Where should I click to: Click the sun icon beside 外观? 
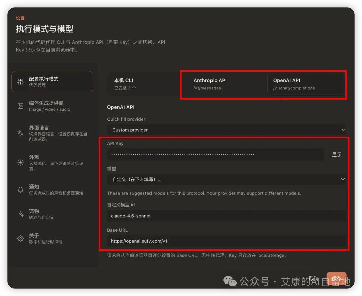click(20, 163)
